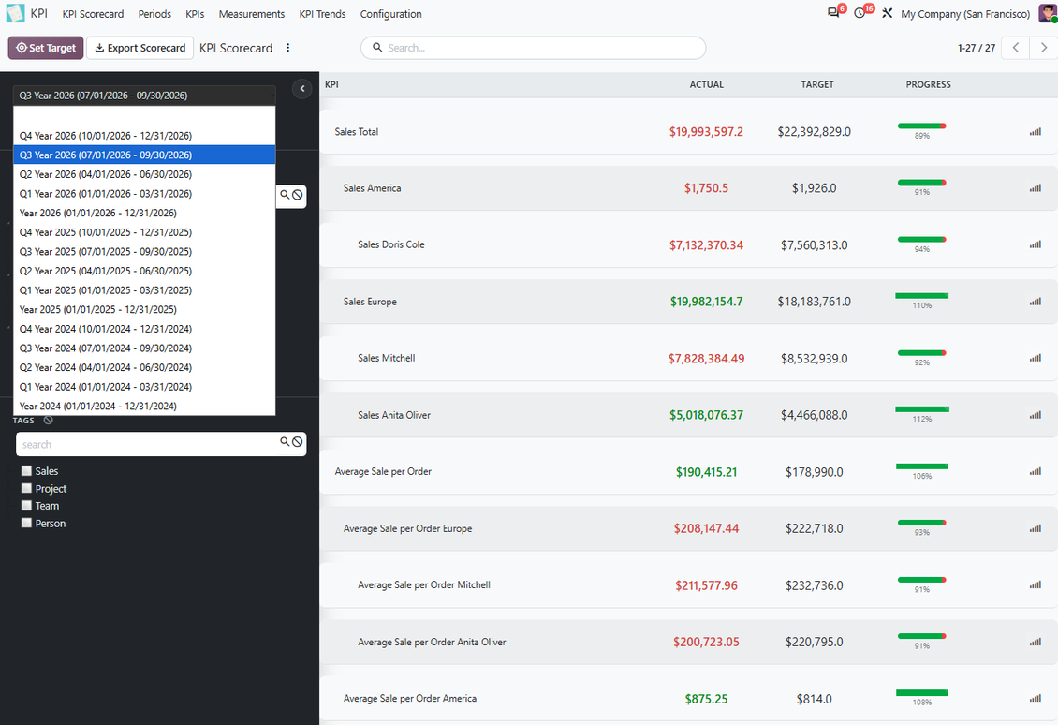The image size is (1058, 725).
Task: Click the scorecard three-dot options icon
Action: (x=288, y=48)
